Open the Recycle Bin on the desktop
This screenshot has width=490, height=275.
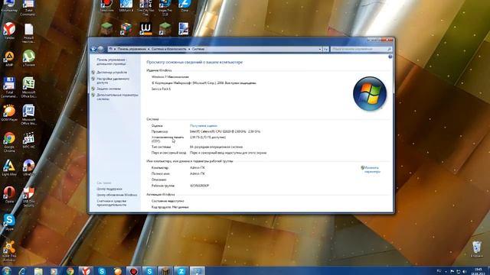[x=476, y=250]
